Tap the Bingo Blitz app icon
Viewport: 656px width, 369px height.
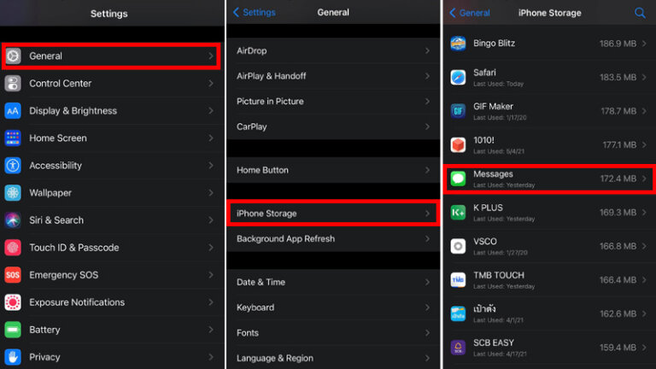pos(458,44)
